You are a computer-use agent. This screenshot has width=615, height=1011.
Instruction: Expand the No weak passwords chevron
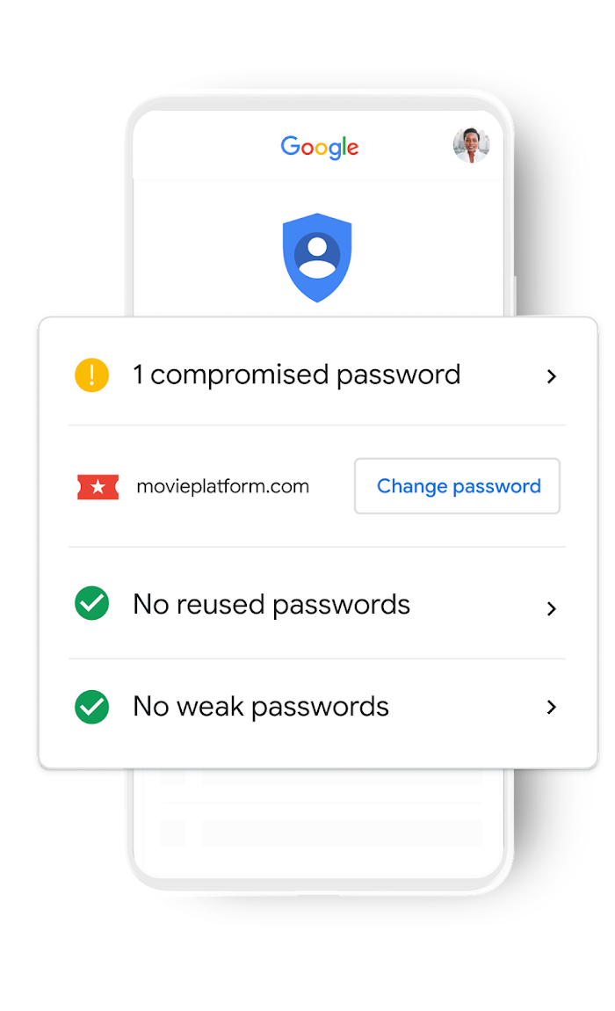pyautogui.click(x=551, y=707)
